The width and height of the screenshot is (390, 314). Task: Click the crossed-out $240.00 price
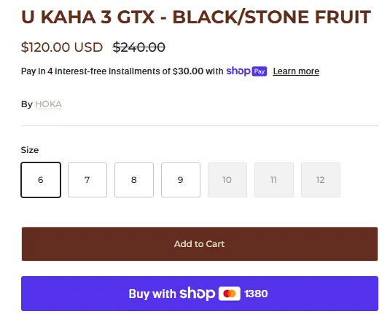pos(139,47)
